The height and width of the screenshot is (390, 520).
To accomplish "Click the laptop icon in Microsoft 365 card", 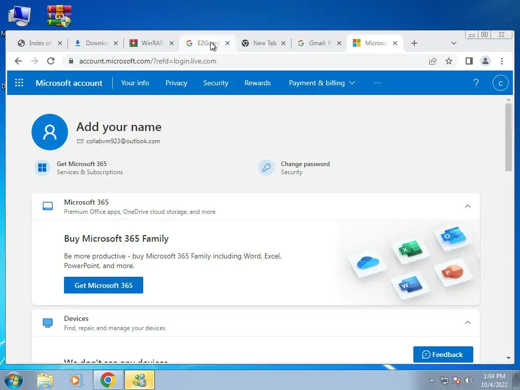I will coord(48,206).
